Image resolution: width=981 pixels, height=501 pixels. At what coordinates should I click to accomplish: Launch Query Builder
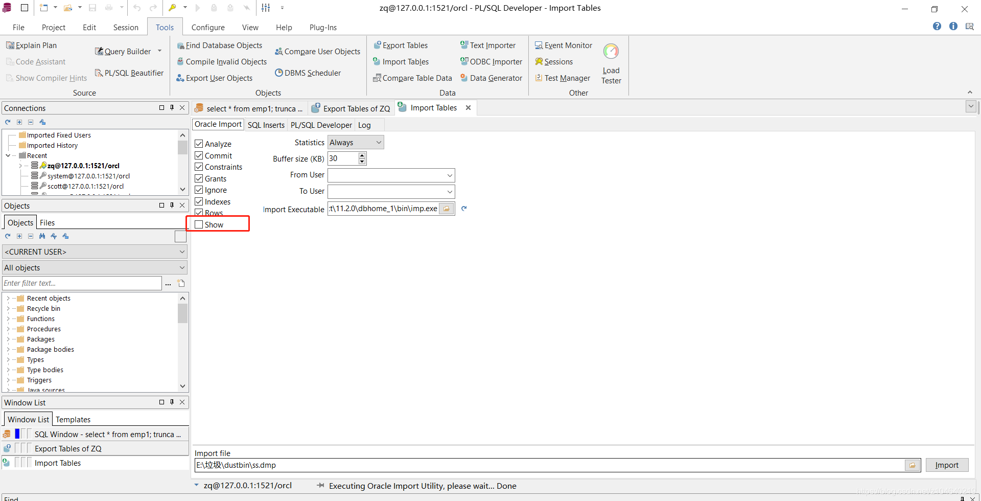(123, 51)
